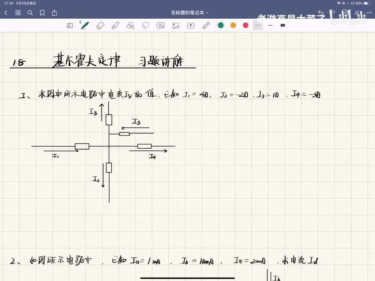Image resolution: width=375 pixels, height=281 pixels.
Task: Open the three-dots more options menu
Action: click(369, 13)
